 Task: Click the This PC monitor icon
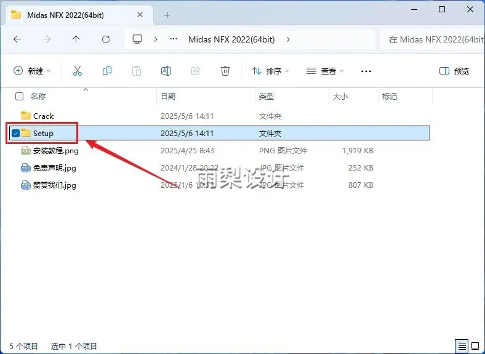137,39
